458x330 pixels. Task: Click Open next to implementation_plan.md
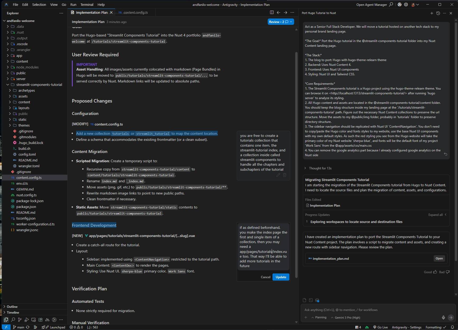pos(439,258)
